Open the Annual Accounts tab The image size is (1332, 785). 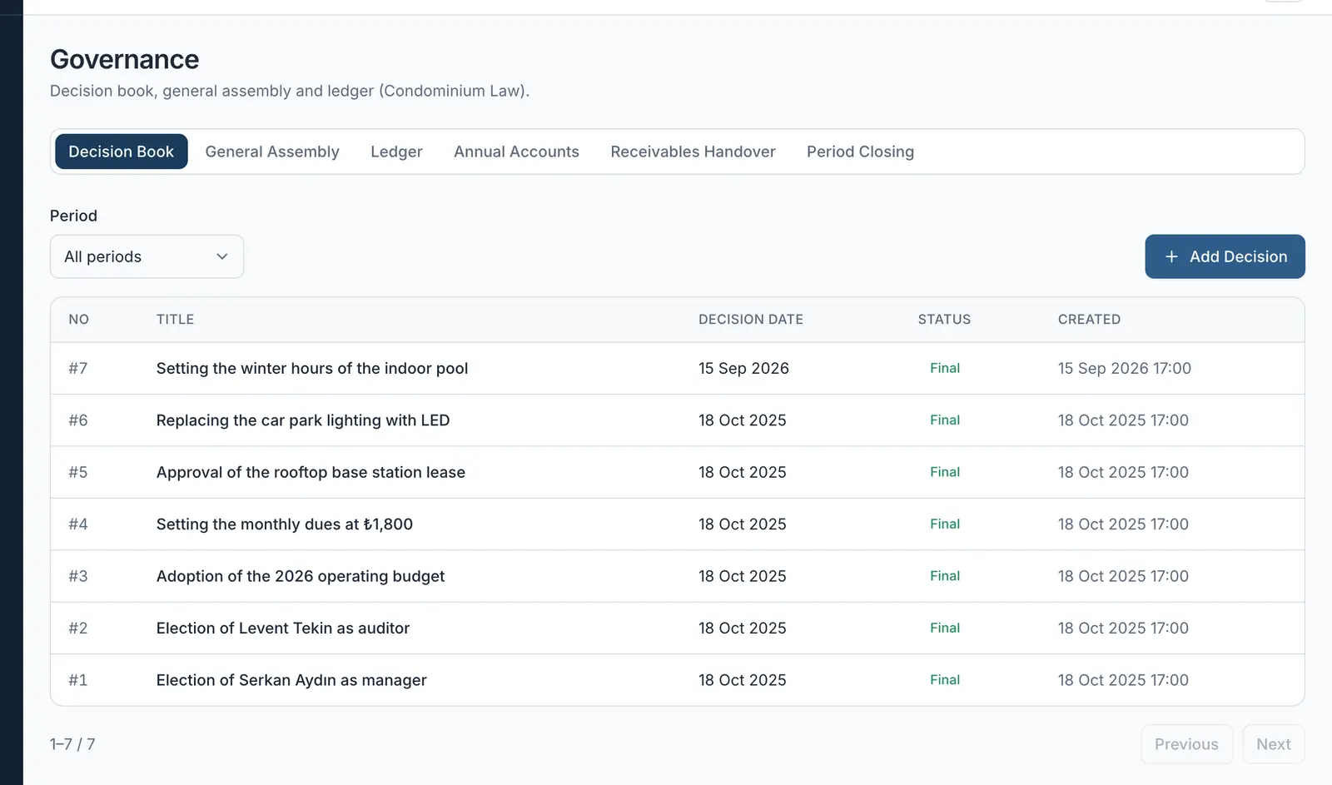tap(516, 152)
